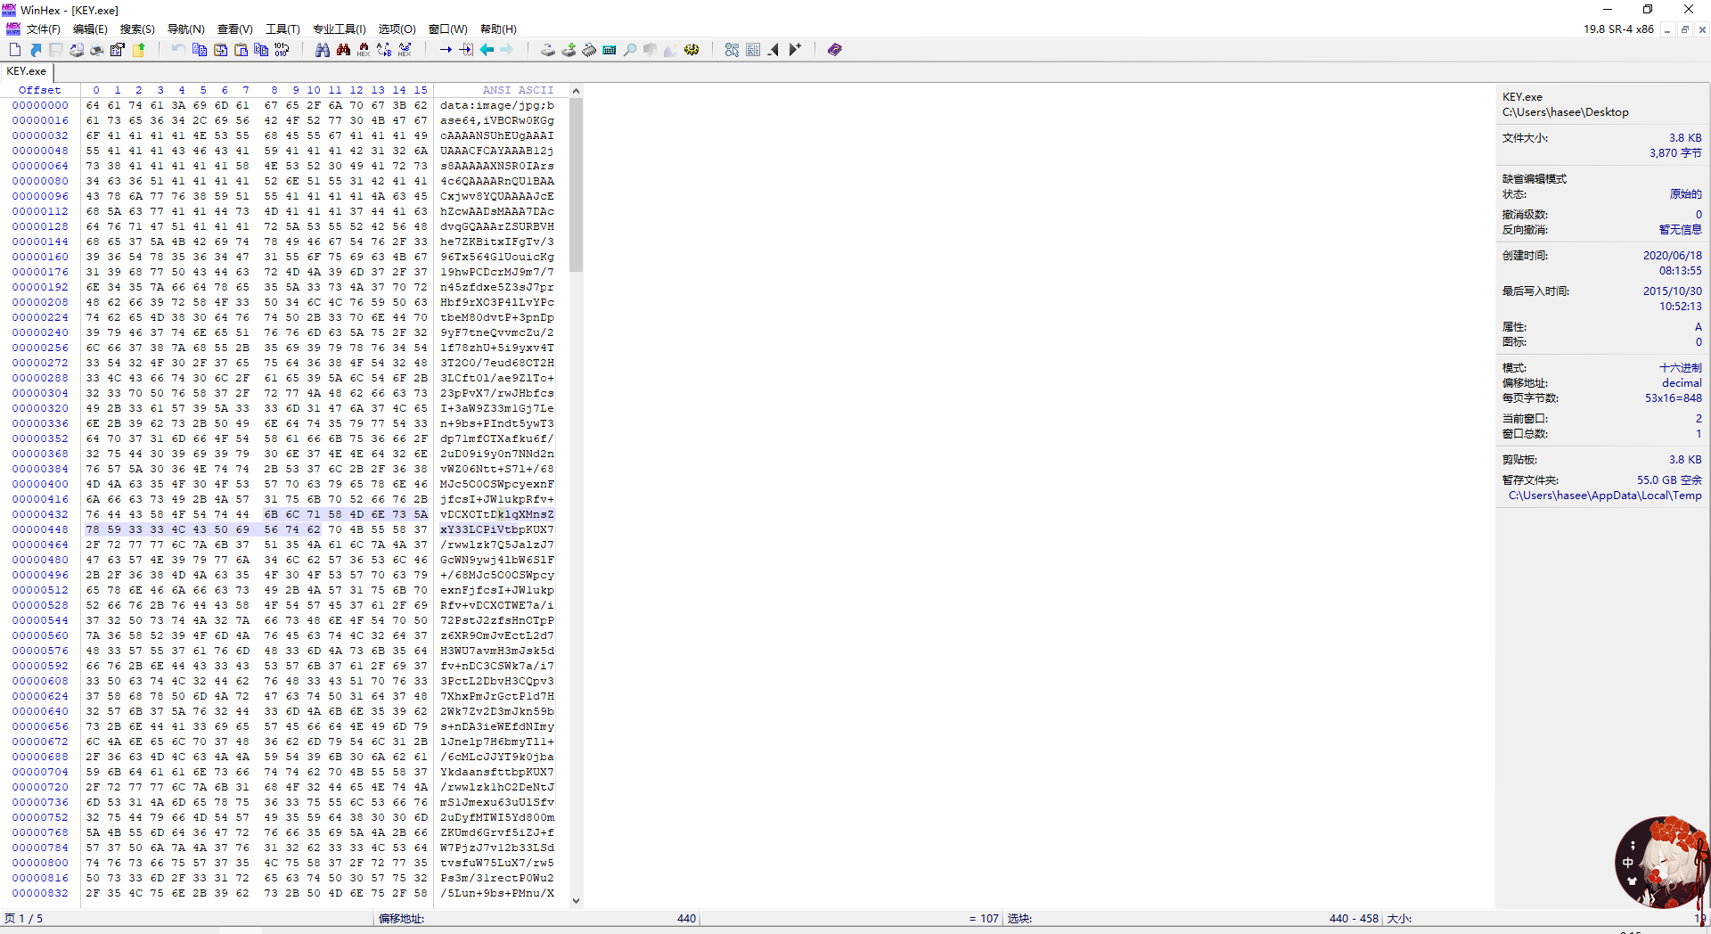
Task: Click the Replace text A-to-B icon
Action: click(384, 50)
